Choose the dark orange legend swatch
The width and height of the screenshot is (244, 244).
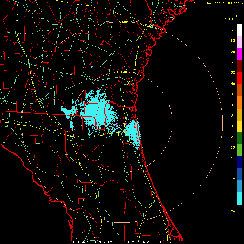[x=239, y=90]
